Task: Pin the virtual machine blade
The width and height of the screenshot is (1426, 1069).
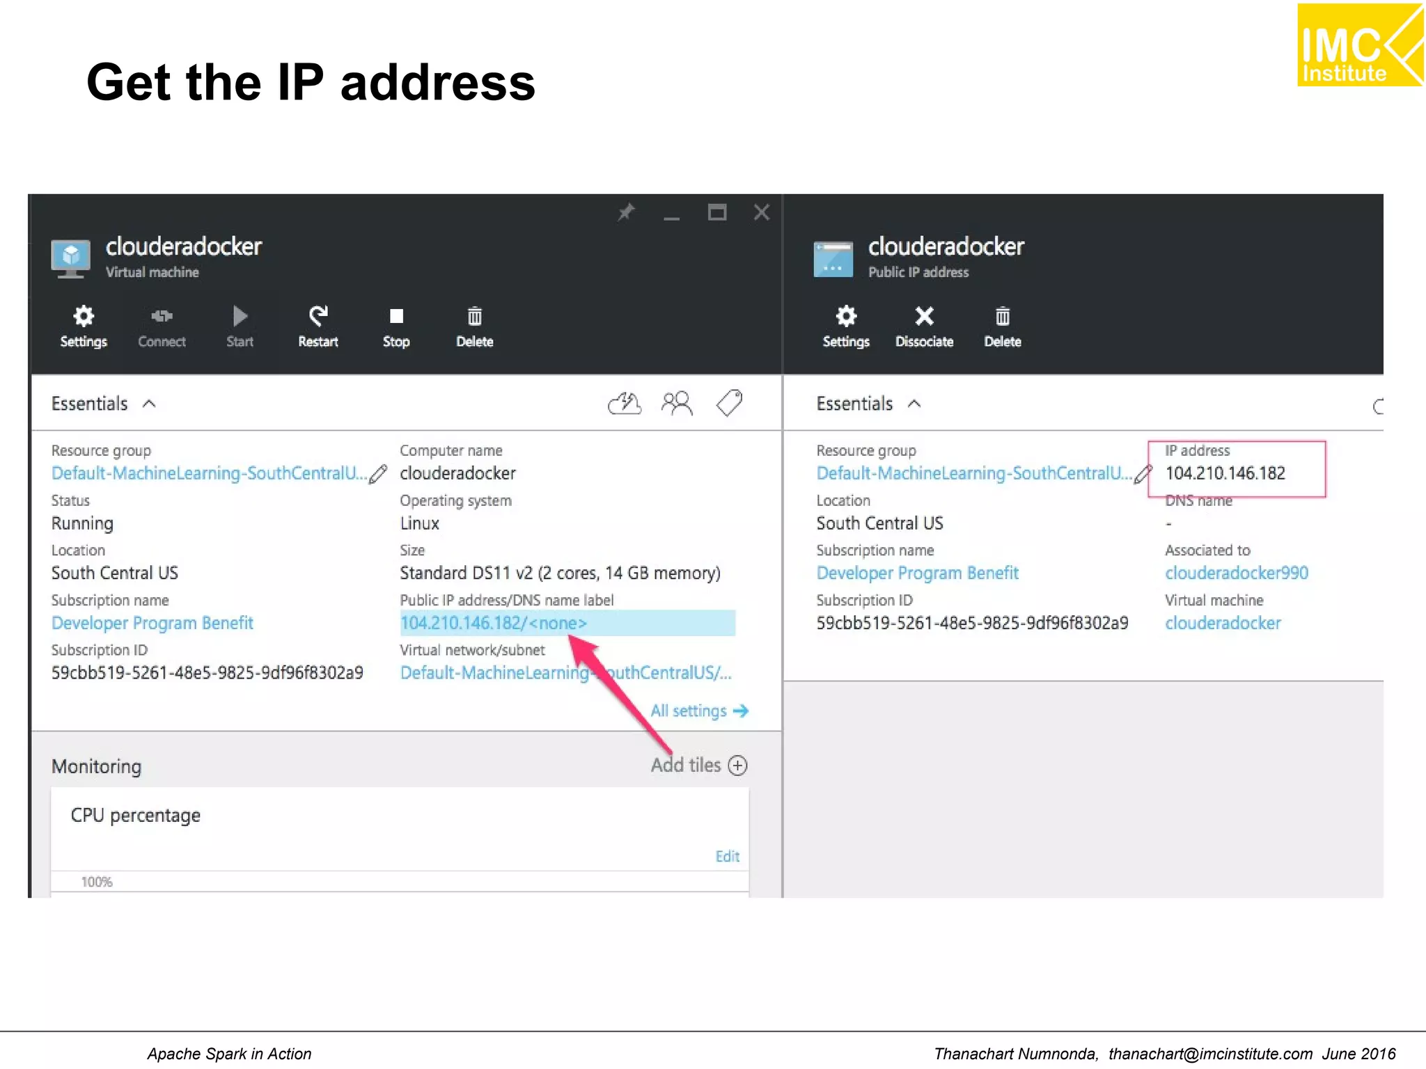Action: [626, 212]
